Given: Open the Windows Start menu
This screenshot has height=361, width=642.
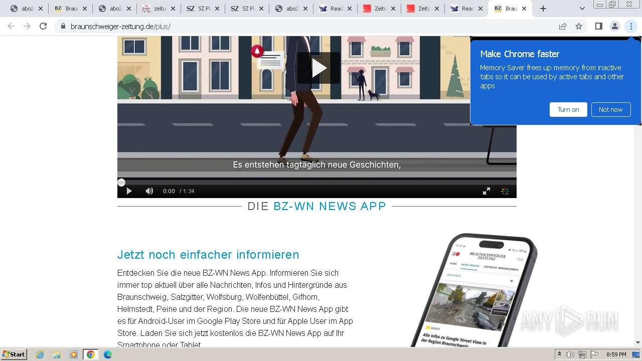Looking at the screenshot, I should point(14,354).
